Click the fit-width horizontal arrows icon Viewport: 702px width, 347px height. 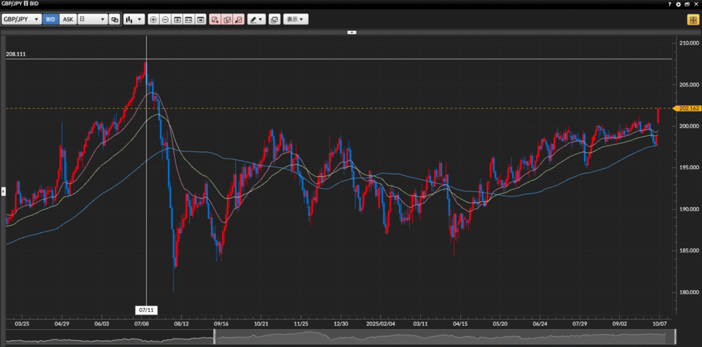pos(189,19)
